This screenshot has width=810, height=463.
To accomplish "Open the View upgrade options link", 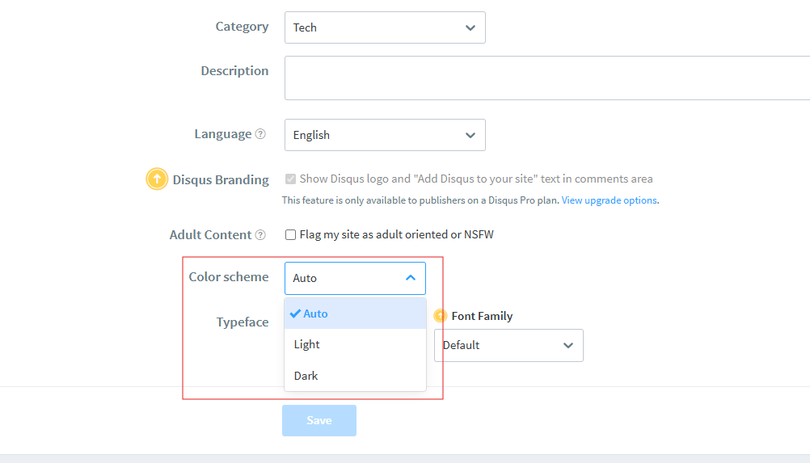I will (610, 200).
